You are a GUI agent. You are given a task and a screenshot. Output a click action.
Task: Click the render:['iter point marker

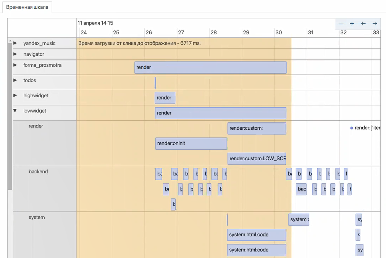352,128
